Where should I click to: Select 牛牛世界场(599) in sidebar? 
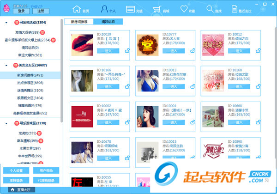tap(30, 156)
